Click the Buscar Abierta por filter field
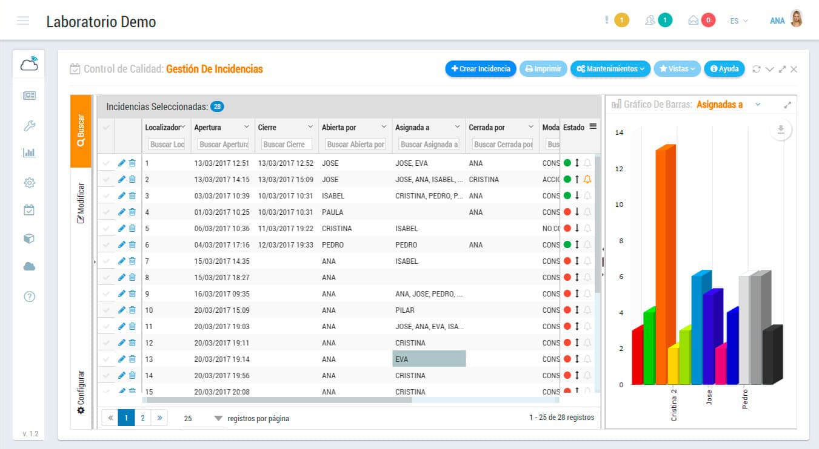The width and height of the screenshot is (819, 449). tap(355, 145)
